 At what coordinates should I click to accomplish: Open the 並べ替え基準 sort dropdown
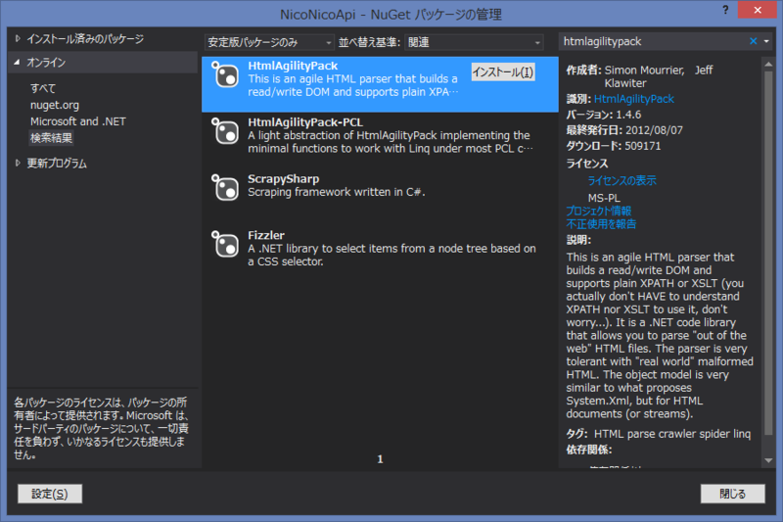click(x=474, y=42)
